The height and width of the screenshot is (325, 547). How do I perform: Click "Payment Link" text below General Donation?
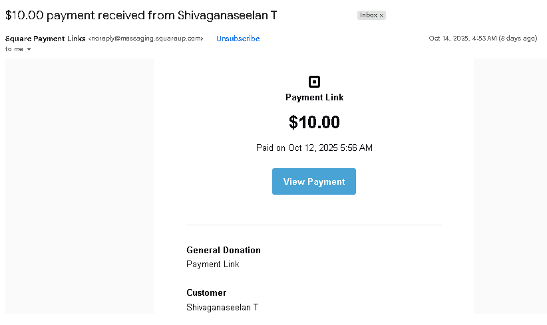click(213, 264)
